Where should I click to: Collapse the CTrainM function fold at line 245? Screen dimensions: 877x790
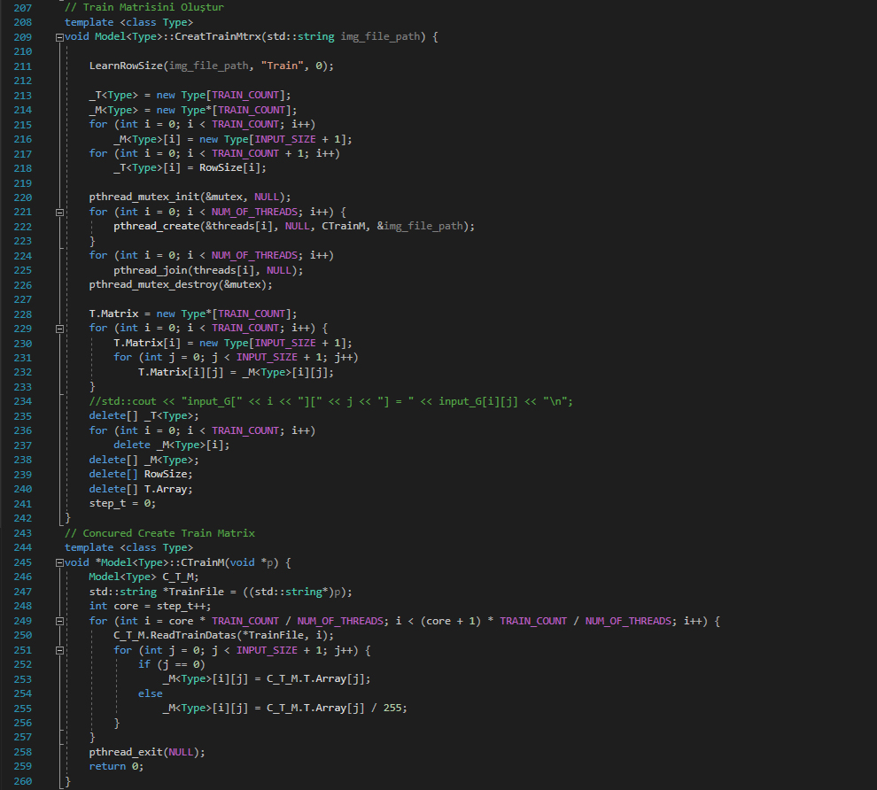[x=59, y=563]
